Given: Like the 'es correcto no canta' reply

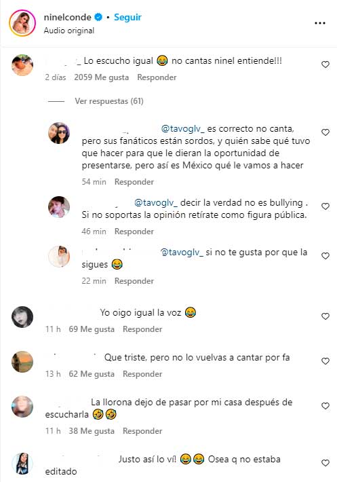Looking at the screenshot, I should [325, 132].
